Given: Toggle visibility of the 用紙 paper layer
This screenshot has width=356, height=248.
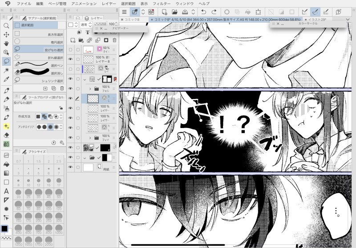Looking at the screenshot, I should click(71, 167).
